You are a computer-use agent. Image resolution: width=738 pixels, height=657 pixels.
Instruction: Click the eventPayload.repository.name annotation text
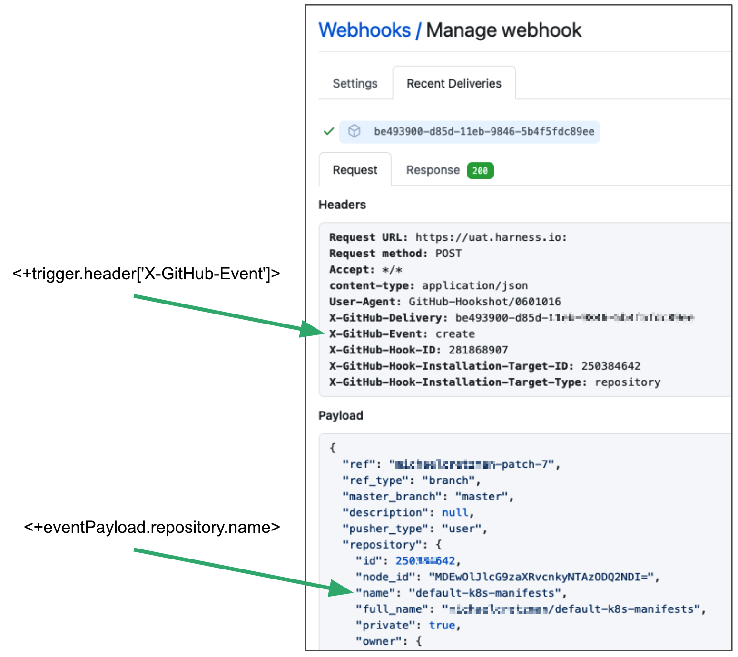(x=151, y=527)
